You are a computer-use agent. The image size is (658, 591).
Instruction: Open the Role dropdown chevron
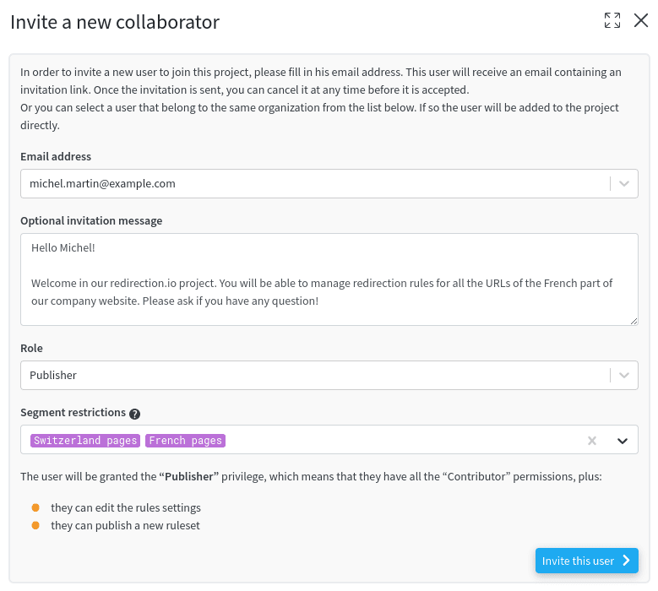click(x=624, y=376)
